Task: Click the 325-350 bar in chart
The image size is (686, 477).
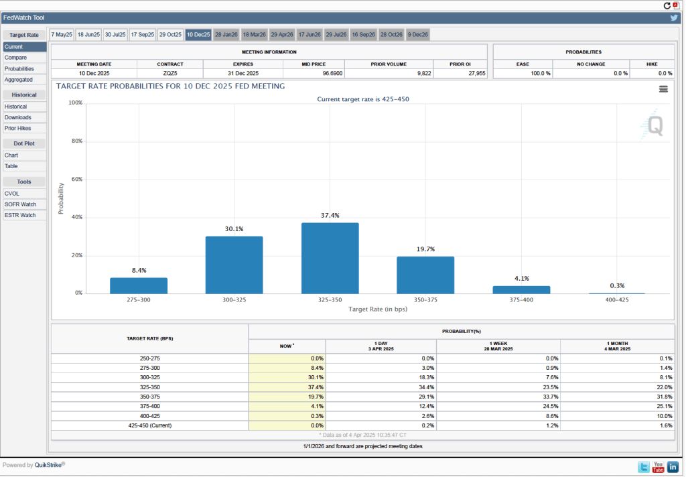Action: point(330,258)
